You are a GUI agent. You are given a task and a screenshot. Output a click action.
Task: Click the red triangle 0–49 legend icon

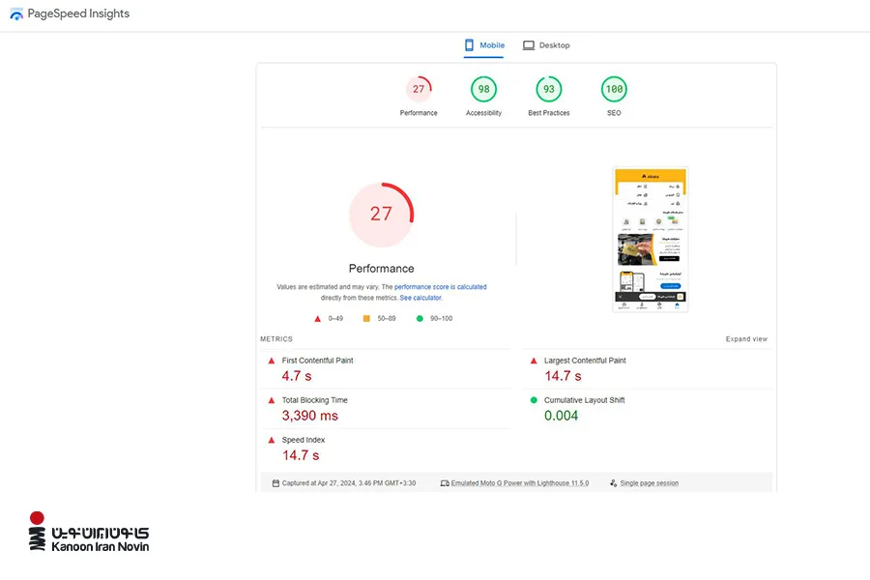click(317, 319)
